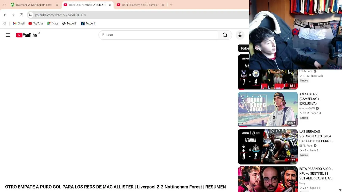The image size is (342, 192).
Task: Open the tab search dropdown chevron
Action: 5,5
